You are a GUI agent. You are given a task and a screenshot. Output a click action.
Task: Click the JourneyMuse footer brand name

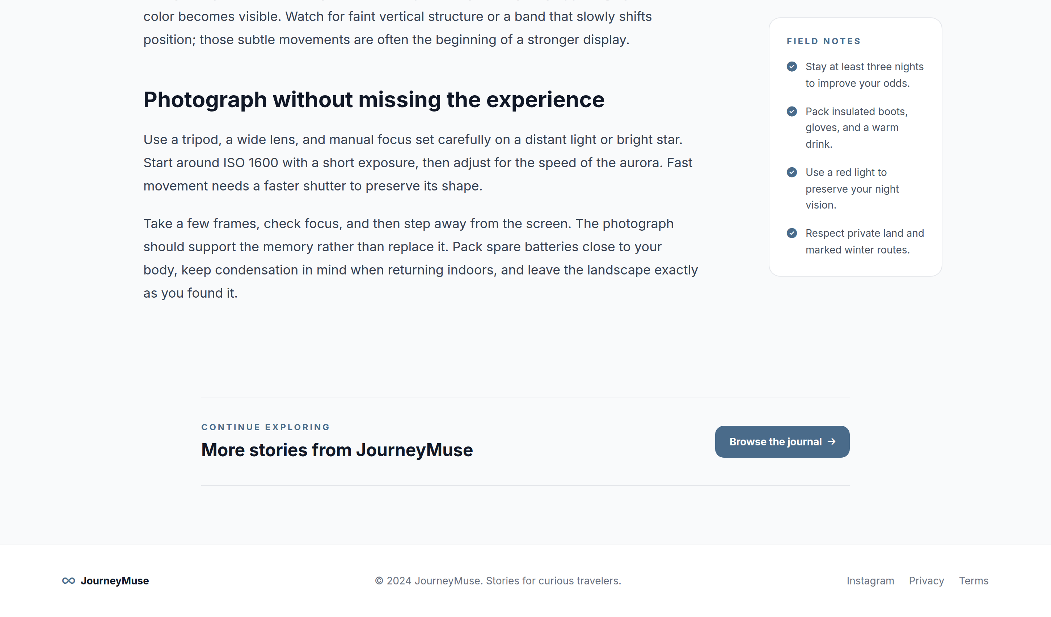click(115, 581)
